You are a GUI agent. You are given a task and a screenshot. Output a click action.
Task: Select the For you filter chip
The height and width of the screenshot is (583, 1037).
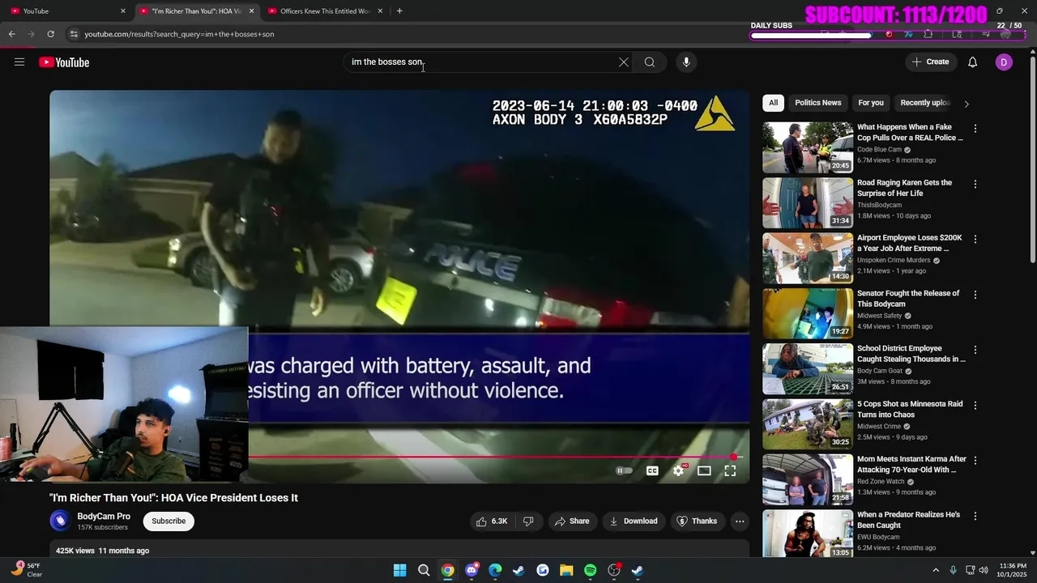tap(871, 103)
